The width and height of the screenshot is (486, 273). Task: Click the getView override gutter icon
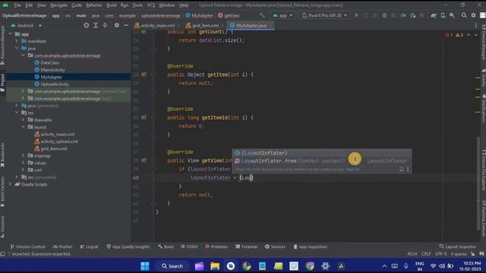point(144,160)
